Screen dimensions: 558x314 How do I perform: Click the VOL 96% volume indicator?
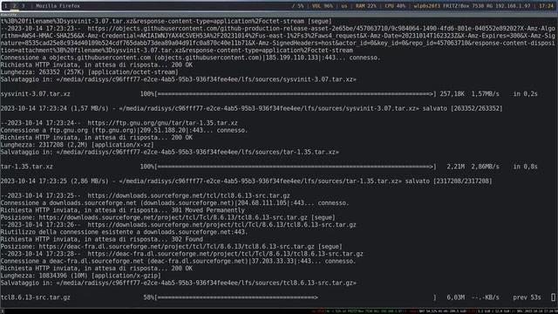click(x=323, y=6)
